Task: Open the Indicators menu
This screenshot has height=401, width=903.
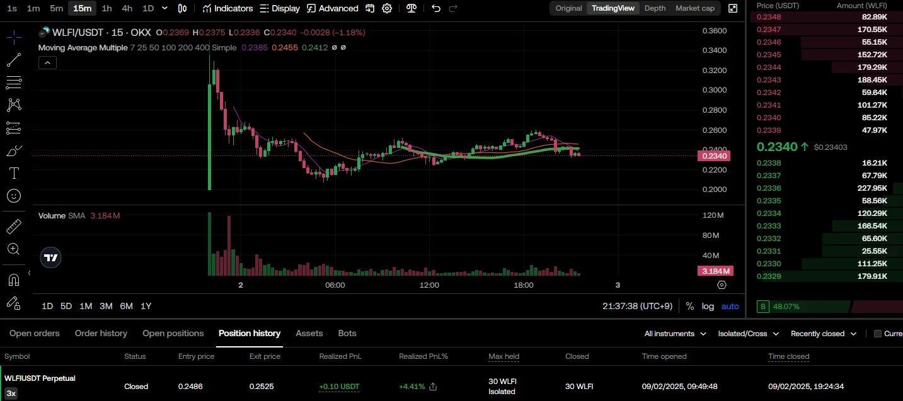Action: click(227, 8)
